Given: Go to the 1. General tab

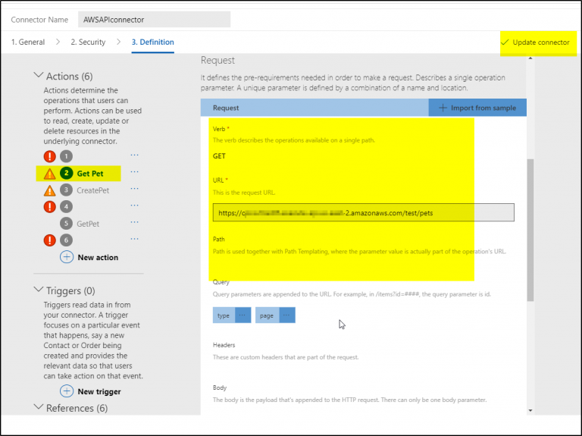Looking at the screenshot, I should [x=28, y=42].
